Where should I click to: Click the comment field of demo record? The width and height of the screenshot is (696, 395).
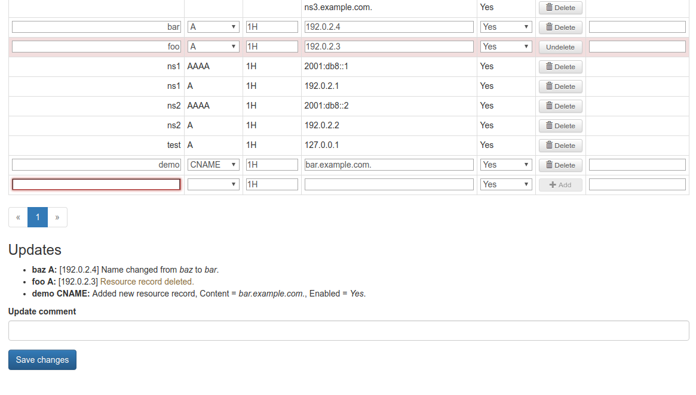coord(637,165)
